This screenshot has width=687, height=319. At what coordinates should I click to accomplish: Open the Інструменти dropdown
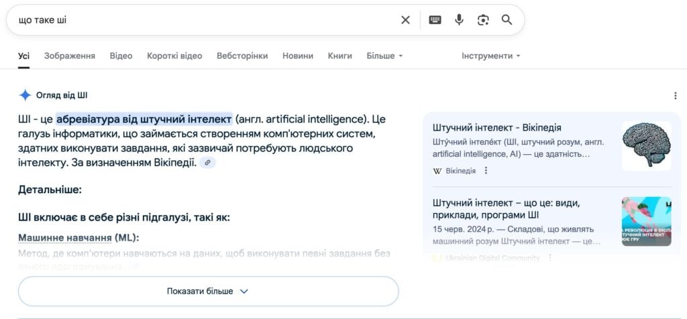click(x=490, y=56)
